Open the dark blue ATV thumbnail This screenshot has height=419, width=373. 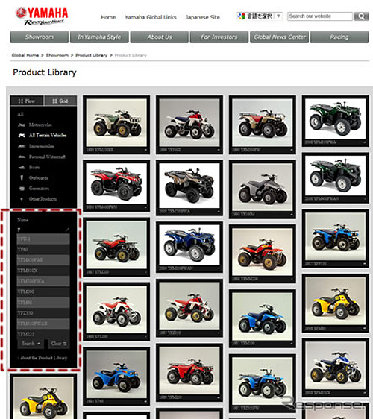click(189, 247)
